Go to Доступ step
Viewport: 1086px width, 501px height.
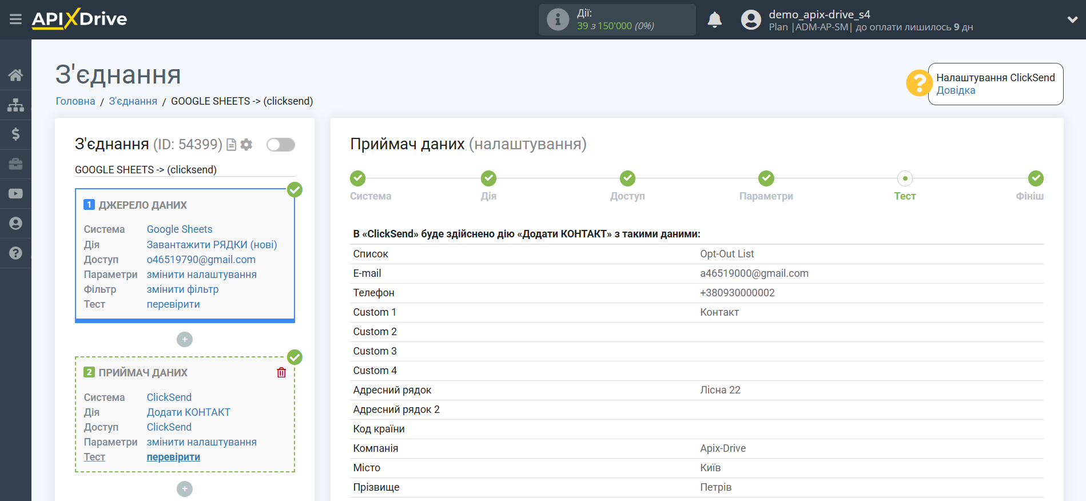tap(627, 178)
